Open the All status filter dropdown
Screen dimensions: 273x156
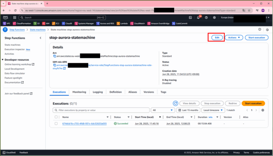pyautogui.click(x=163, y=110)
